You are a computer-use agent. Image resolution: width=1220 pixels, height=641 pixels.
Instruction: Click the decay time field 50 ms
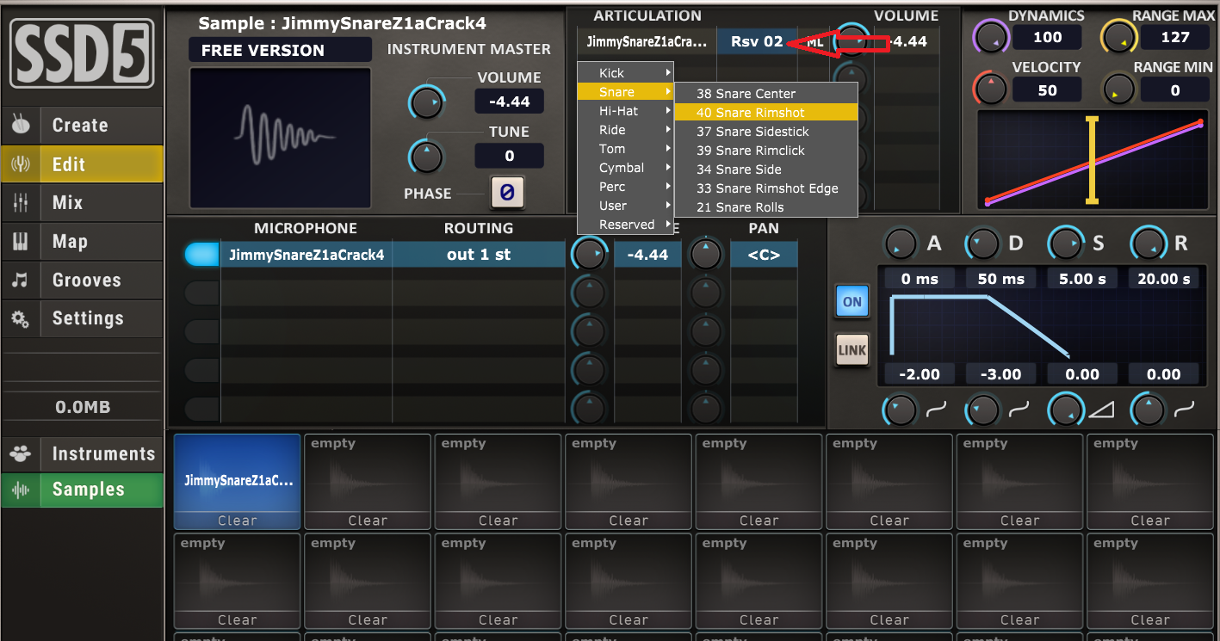pos(1001,279)
